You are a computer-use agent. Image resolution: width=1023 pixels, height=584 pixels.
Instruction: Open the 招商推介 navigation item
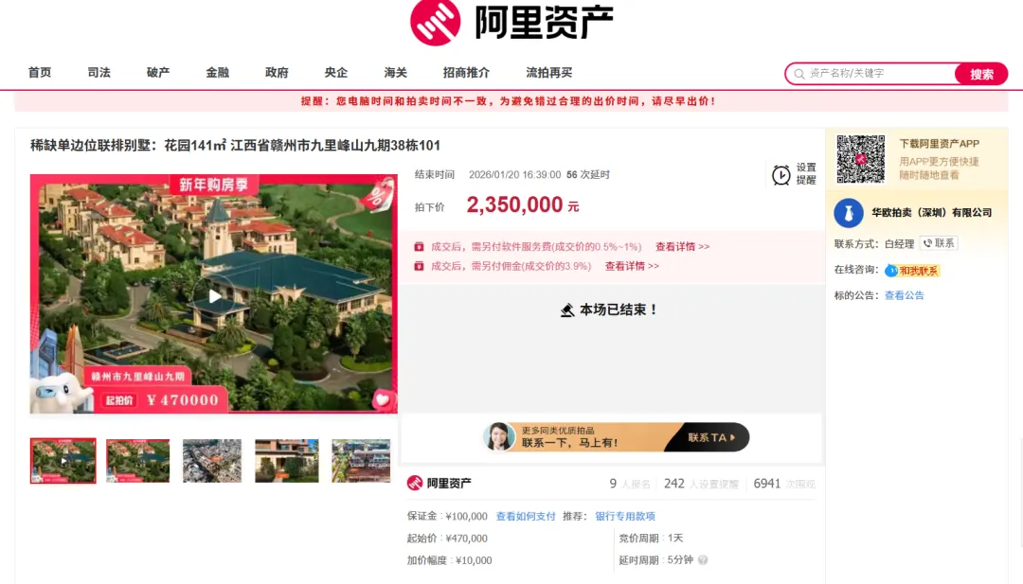(x=466, y=72)
